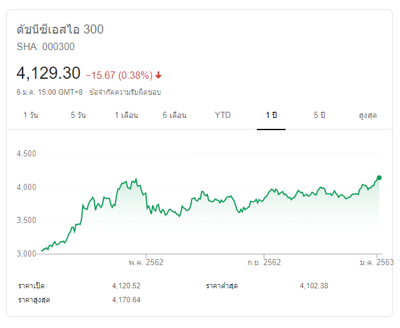400x328 pixels.
Task: Click the −15.67 (0.38%) change value
Action: (119, 75)
